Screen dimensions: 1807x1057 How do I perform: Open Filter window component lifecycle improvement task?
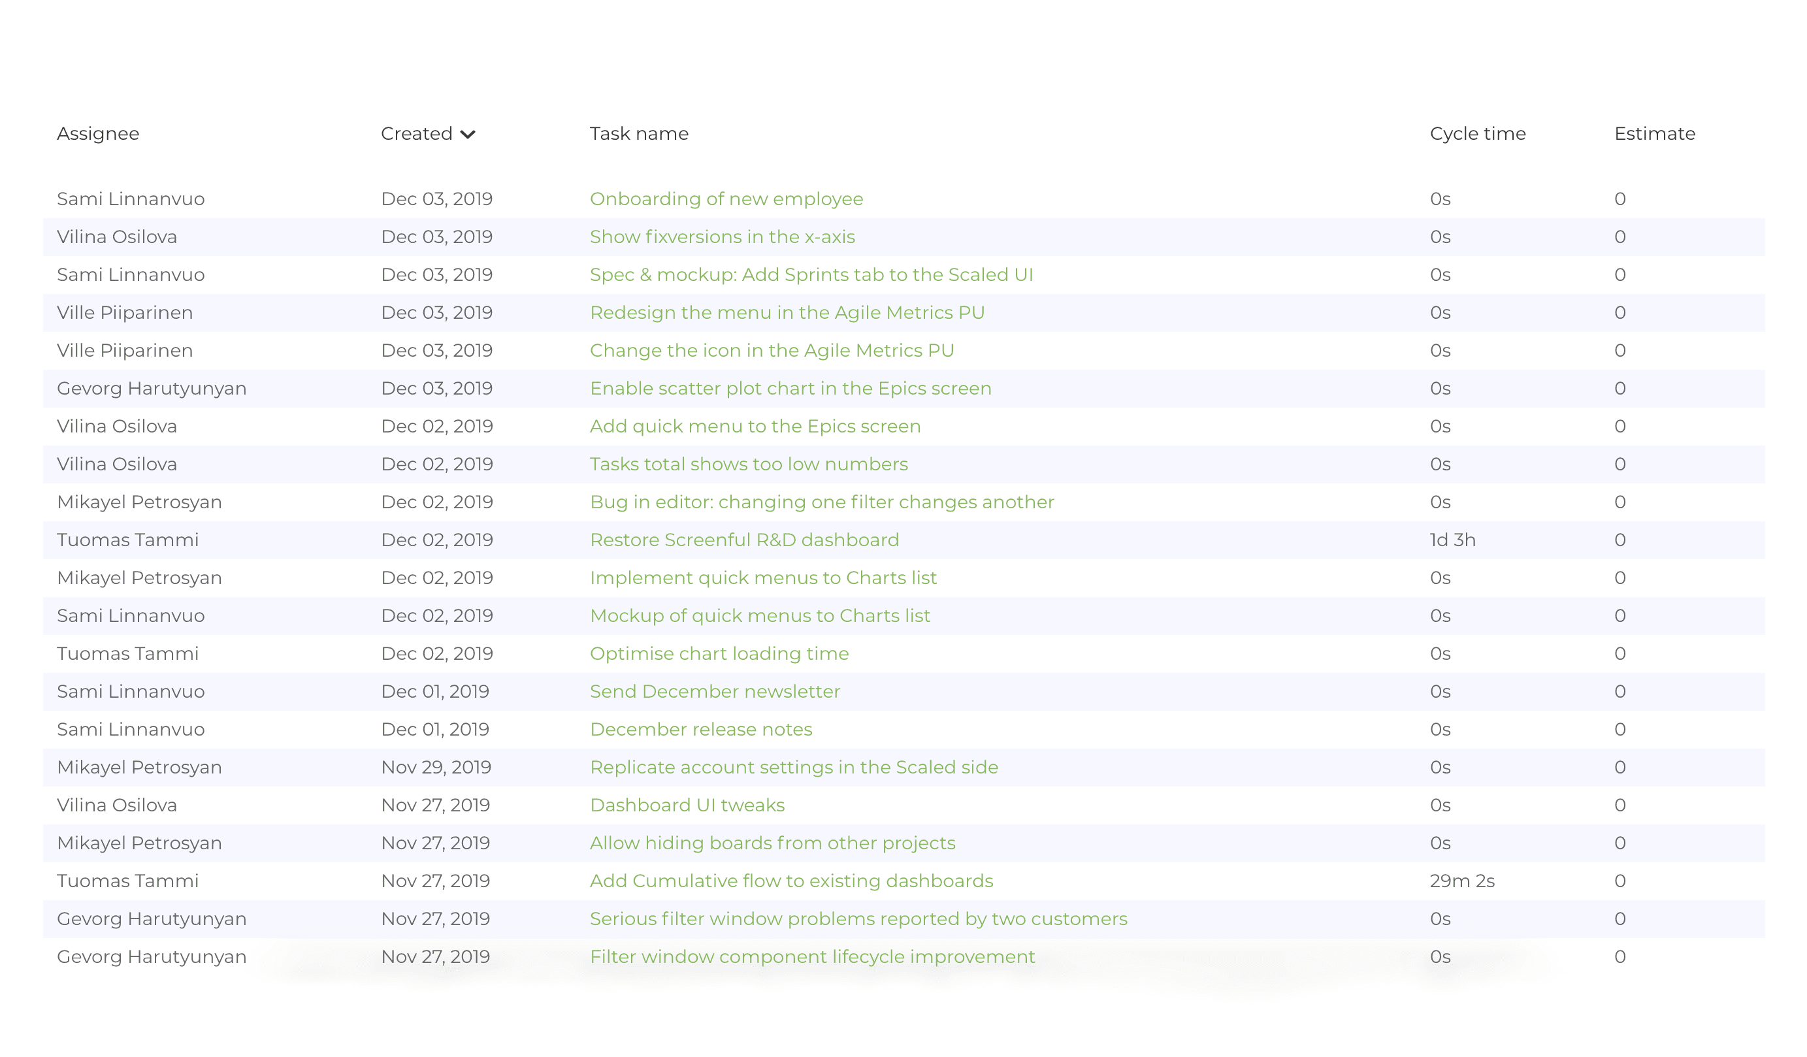click(812, 956)
